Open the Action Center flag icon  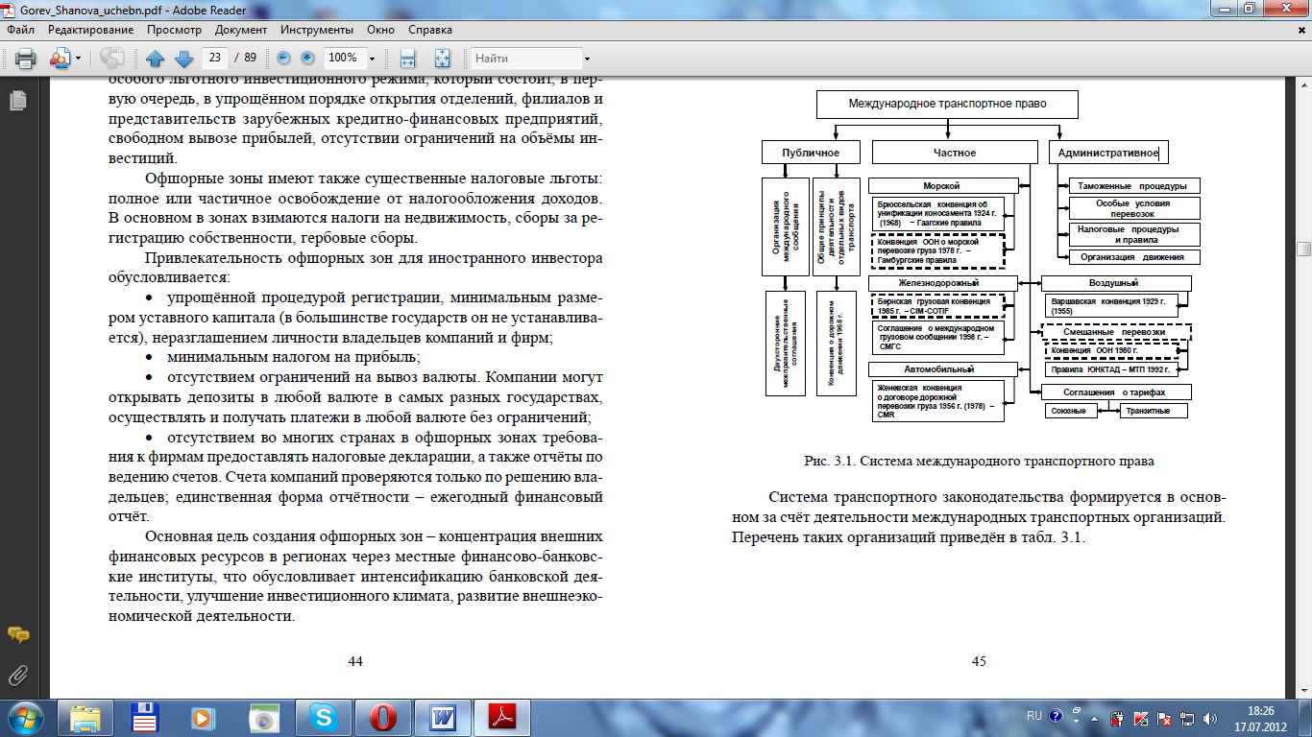pyautogui.click(x=1164, y=718)
